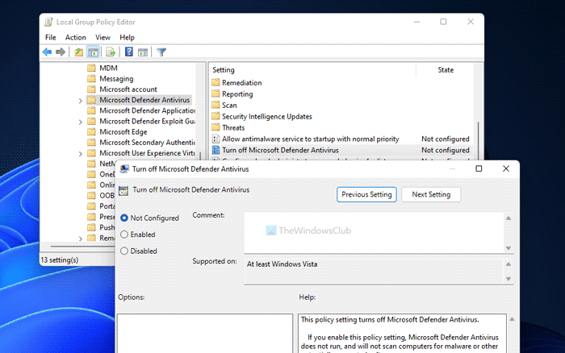
Task: Toggle the Show/Hide Action Pane icon
Action: [x=142, y=52]
